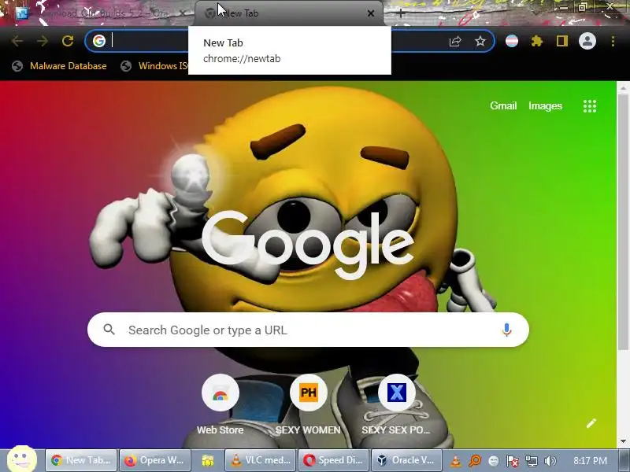
Task: Open Google Images link
Action: pos(545,105)
